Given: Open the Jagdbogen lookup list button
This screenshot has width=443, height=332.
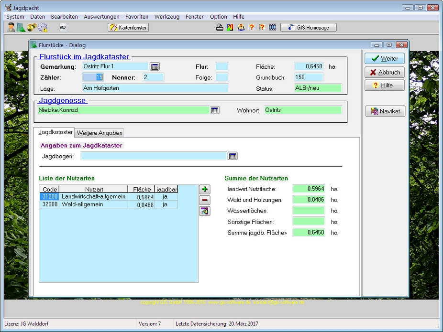Looking at the screenshot, I should 233,156.
